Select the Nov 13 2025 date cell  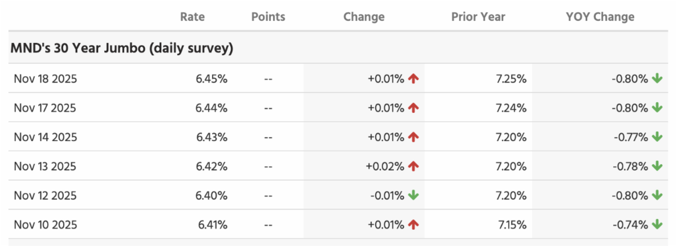coord(46,166)
